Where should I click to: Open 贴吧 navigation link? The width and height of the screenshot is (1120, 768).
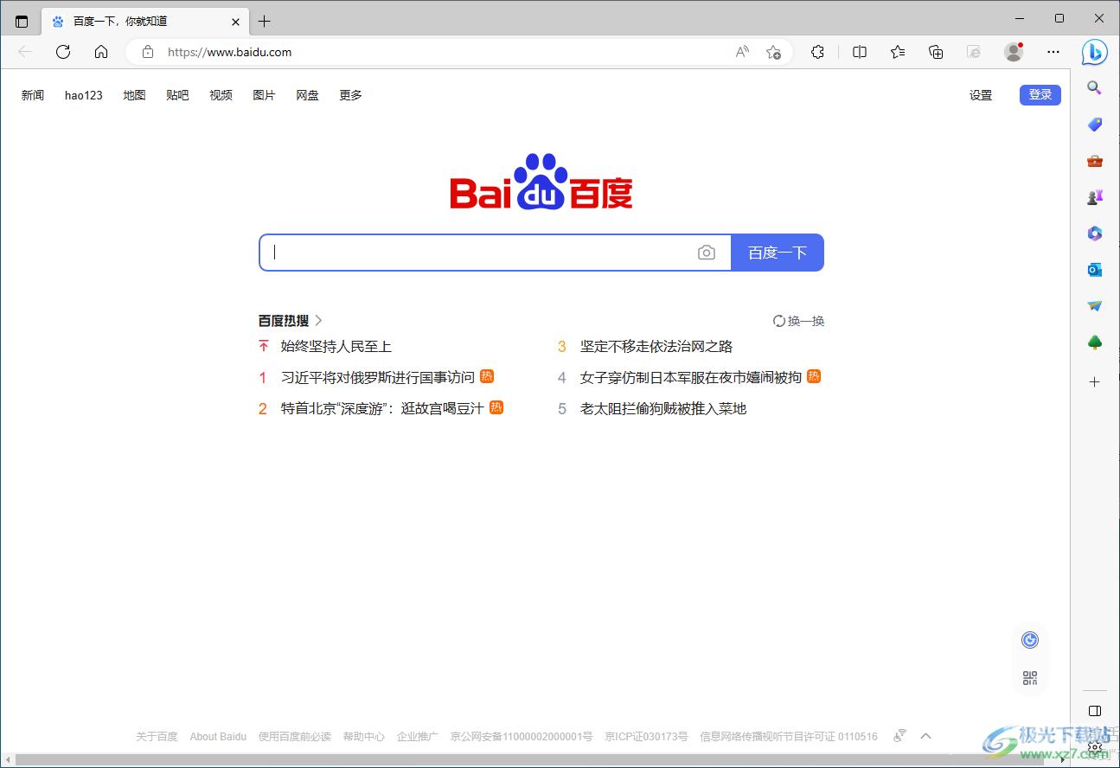177,95
